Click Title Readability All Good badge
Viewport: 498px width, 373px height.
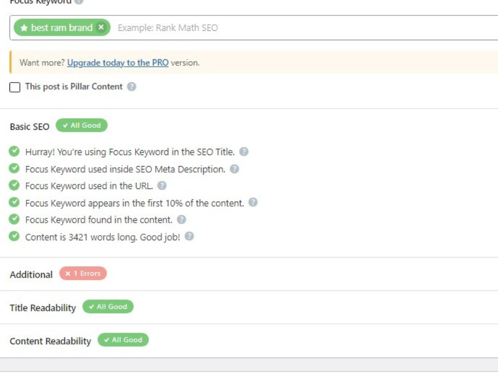[x=108, y=306]
